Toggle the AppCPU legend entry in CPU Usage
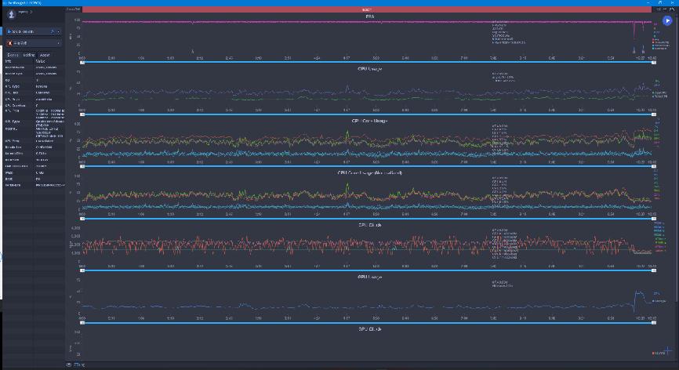This screenshot has width=679, height=370. 659,92
